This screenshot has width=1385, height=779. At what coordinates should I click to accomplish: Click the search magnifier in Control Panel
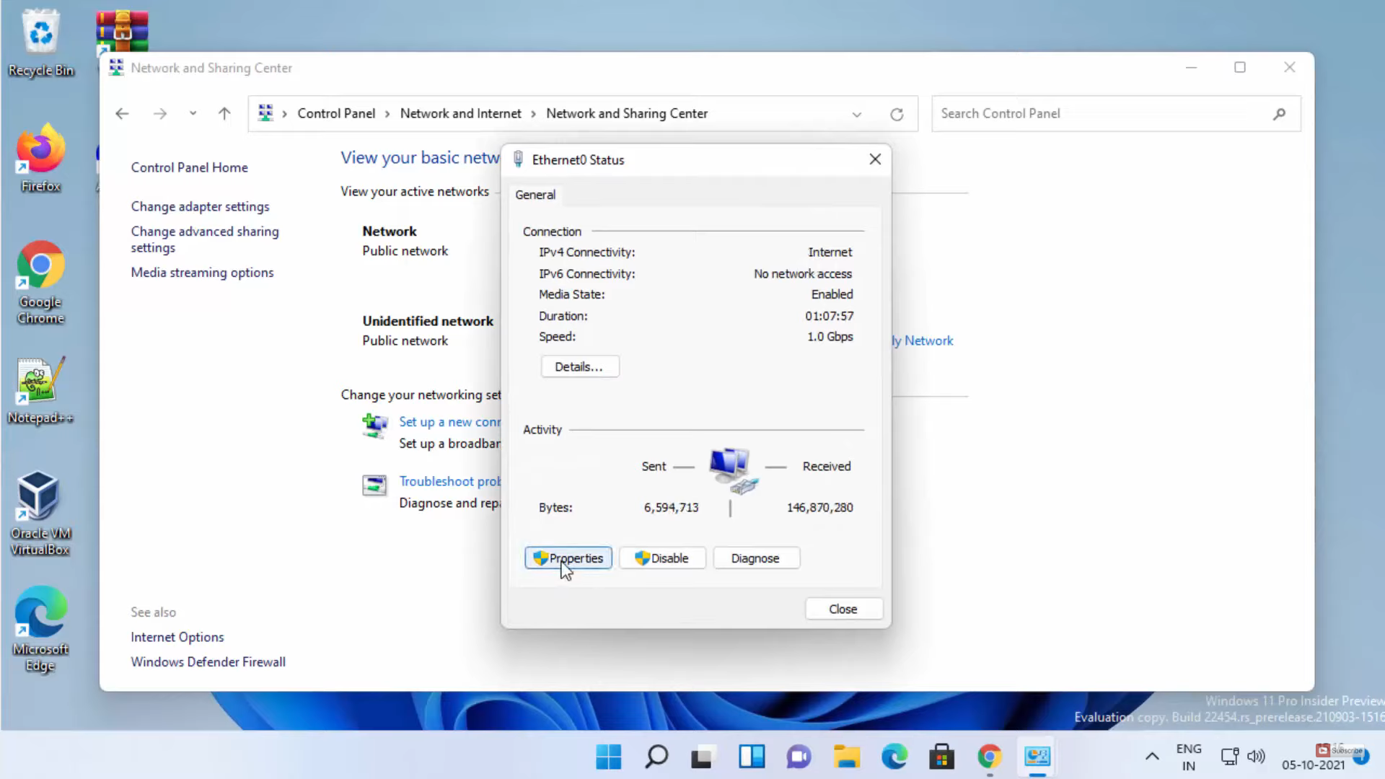tap(1279, 114)
